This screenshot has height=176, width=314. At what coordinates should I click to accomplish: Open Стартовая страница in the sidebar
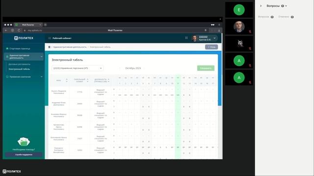click(20, 49)
